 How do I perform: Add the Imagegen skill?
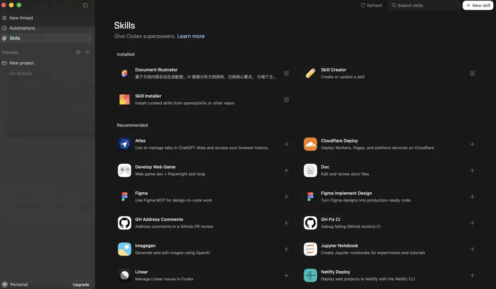(x=286, y=249)
